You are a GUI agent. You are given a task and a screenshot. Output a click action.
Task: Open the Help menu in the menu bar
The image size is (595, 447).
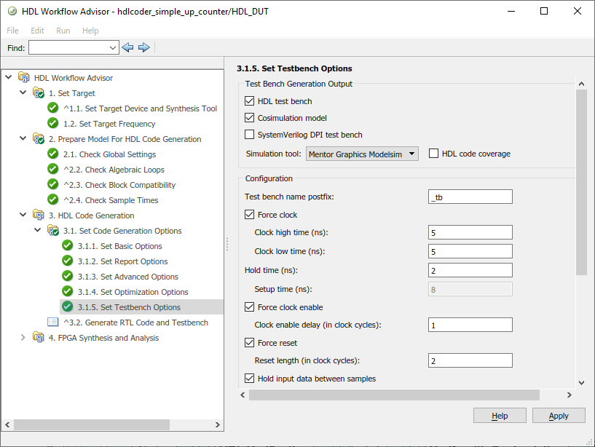(90, 31)
